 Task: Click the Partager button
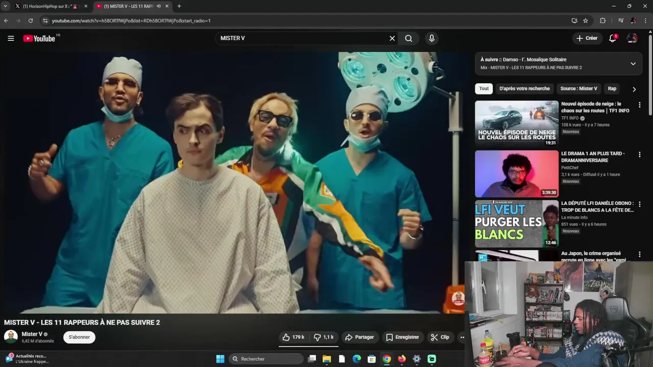tap(359, 337)
